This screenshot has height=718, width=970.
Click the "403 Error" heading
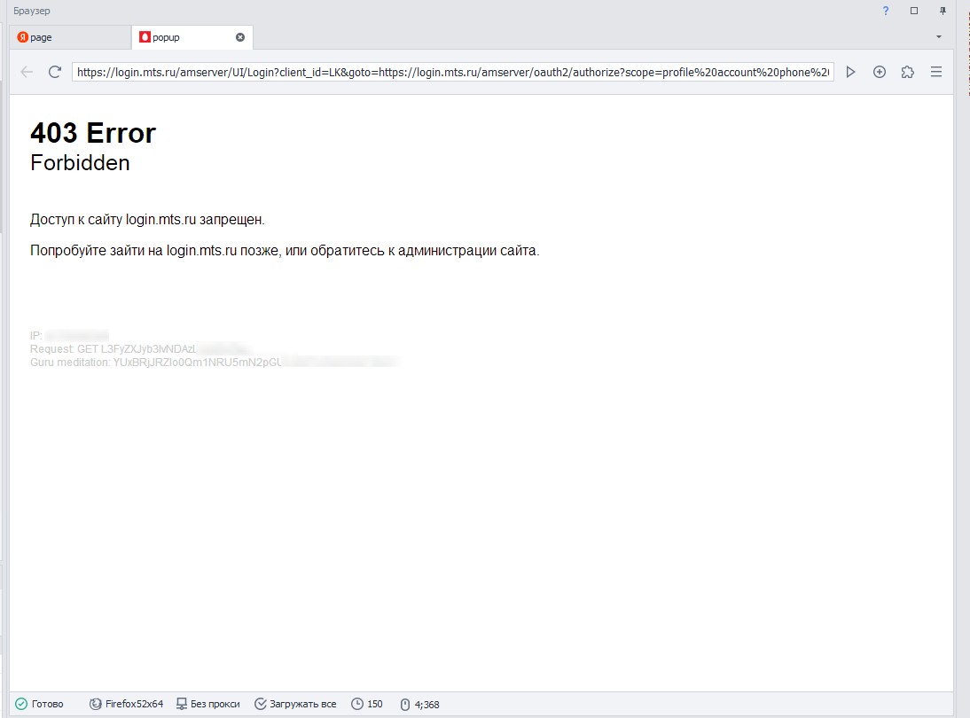(x=93, y=133)
